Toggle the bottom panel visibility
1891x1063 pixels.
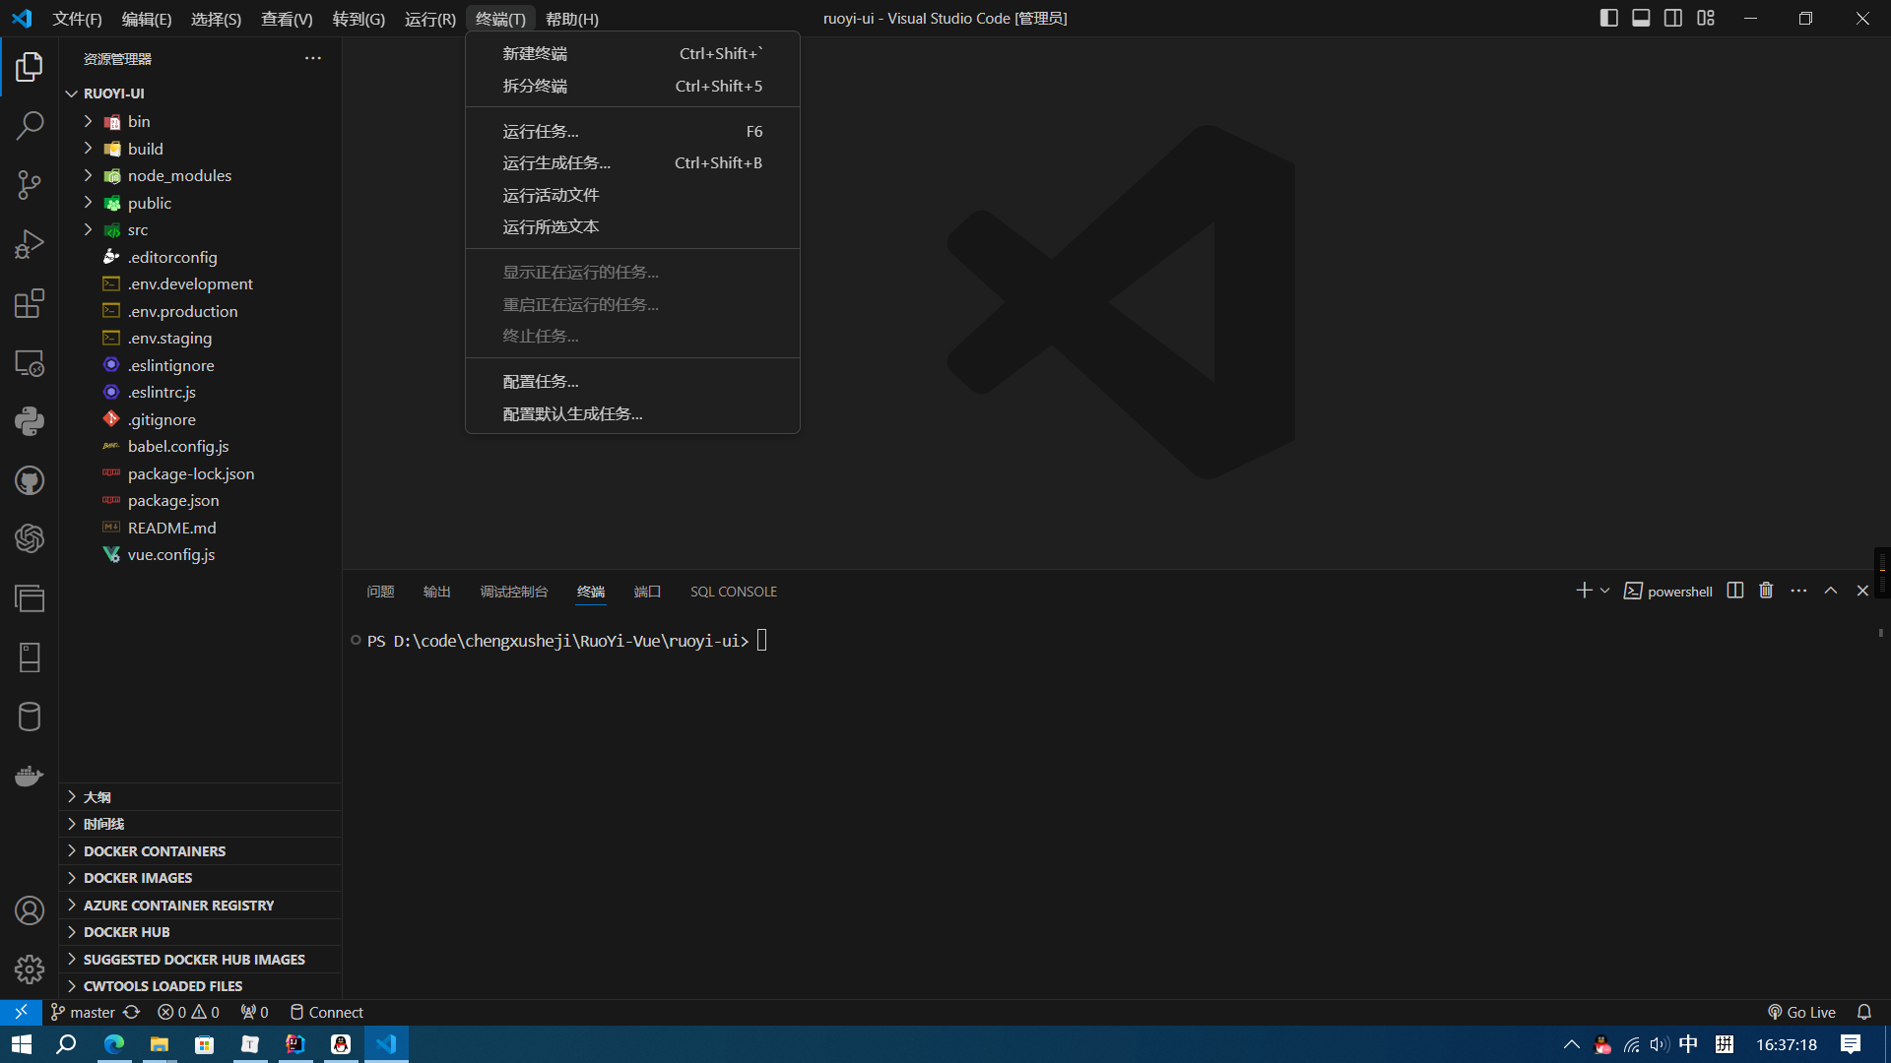pyautogui.click(x=1641, y=18)
